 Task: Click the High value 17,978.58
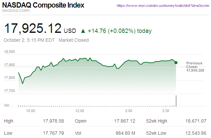coord(53,121)
